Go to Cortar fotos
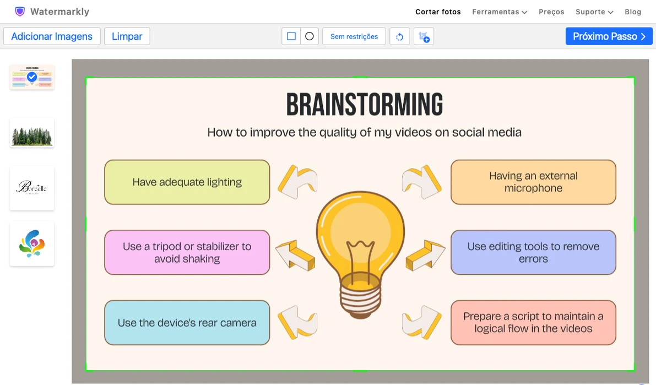Viewport: 656px width, 385px height. coord(438,12)
